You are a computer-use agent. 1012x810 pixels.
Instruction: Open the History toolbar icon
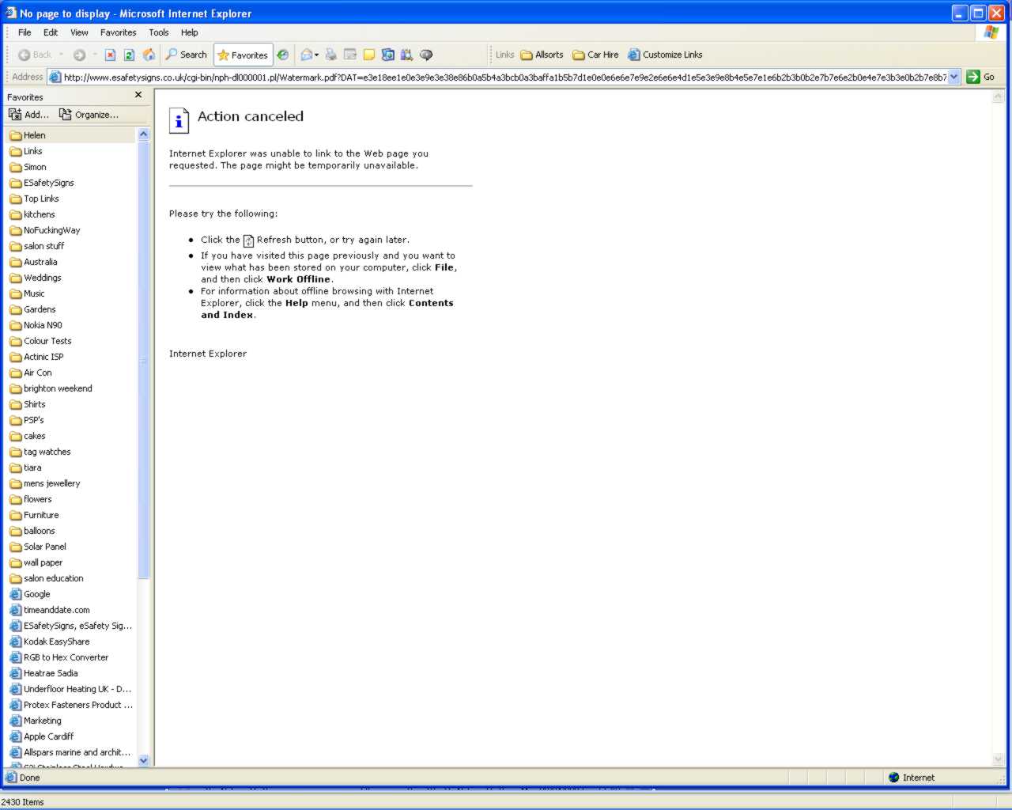pos(282,55)
